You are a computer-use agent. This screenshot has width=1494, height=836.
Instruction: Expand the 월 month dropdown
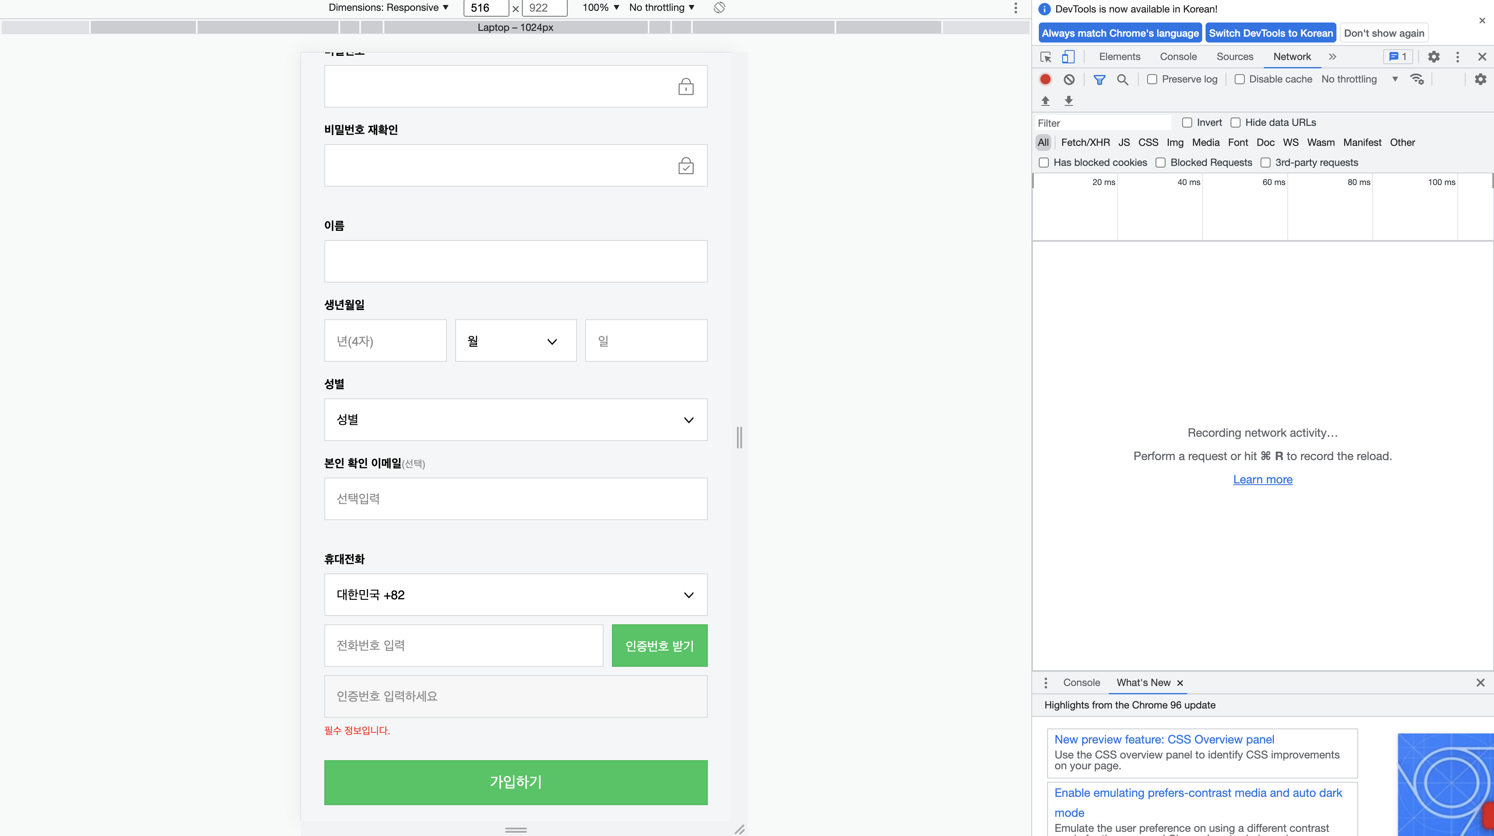[515, 341]
